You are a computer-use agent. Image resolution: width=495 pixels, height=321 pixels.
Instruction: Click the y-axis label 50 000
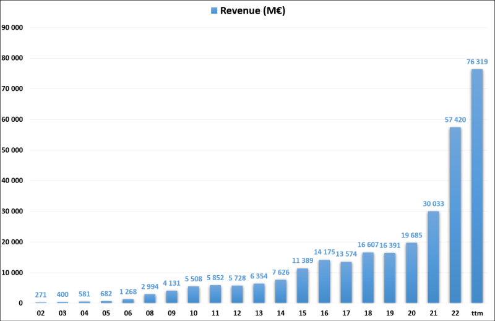point(12,150)
